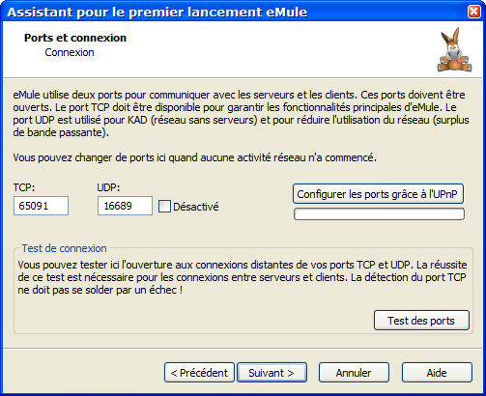The height and width of the screenshot is (396, 486).
Task: Close the eMule first launch assistant window
Action: [473, 12]
